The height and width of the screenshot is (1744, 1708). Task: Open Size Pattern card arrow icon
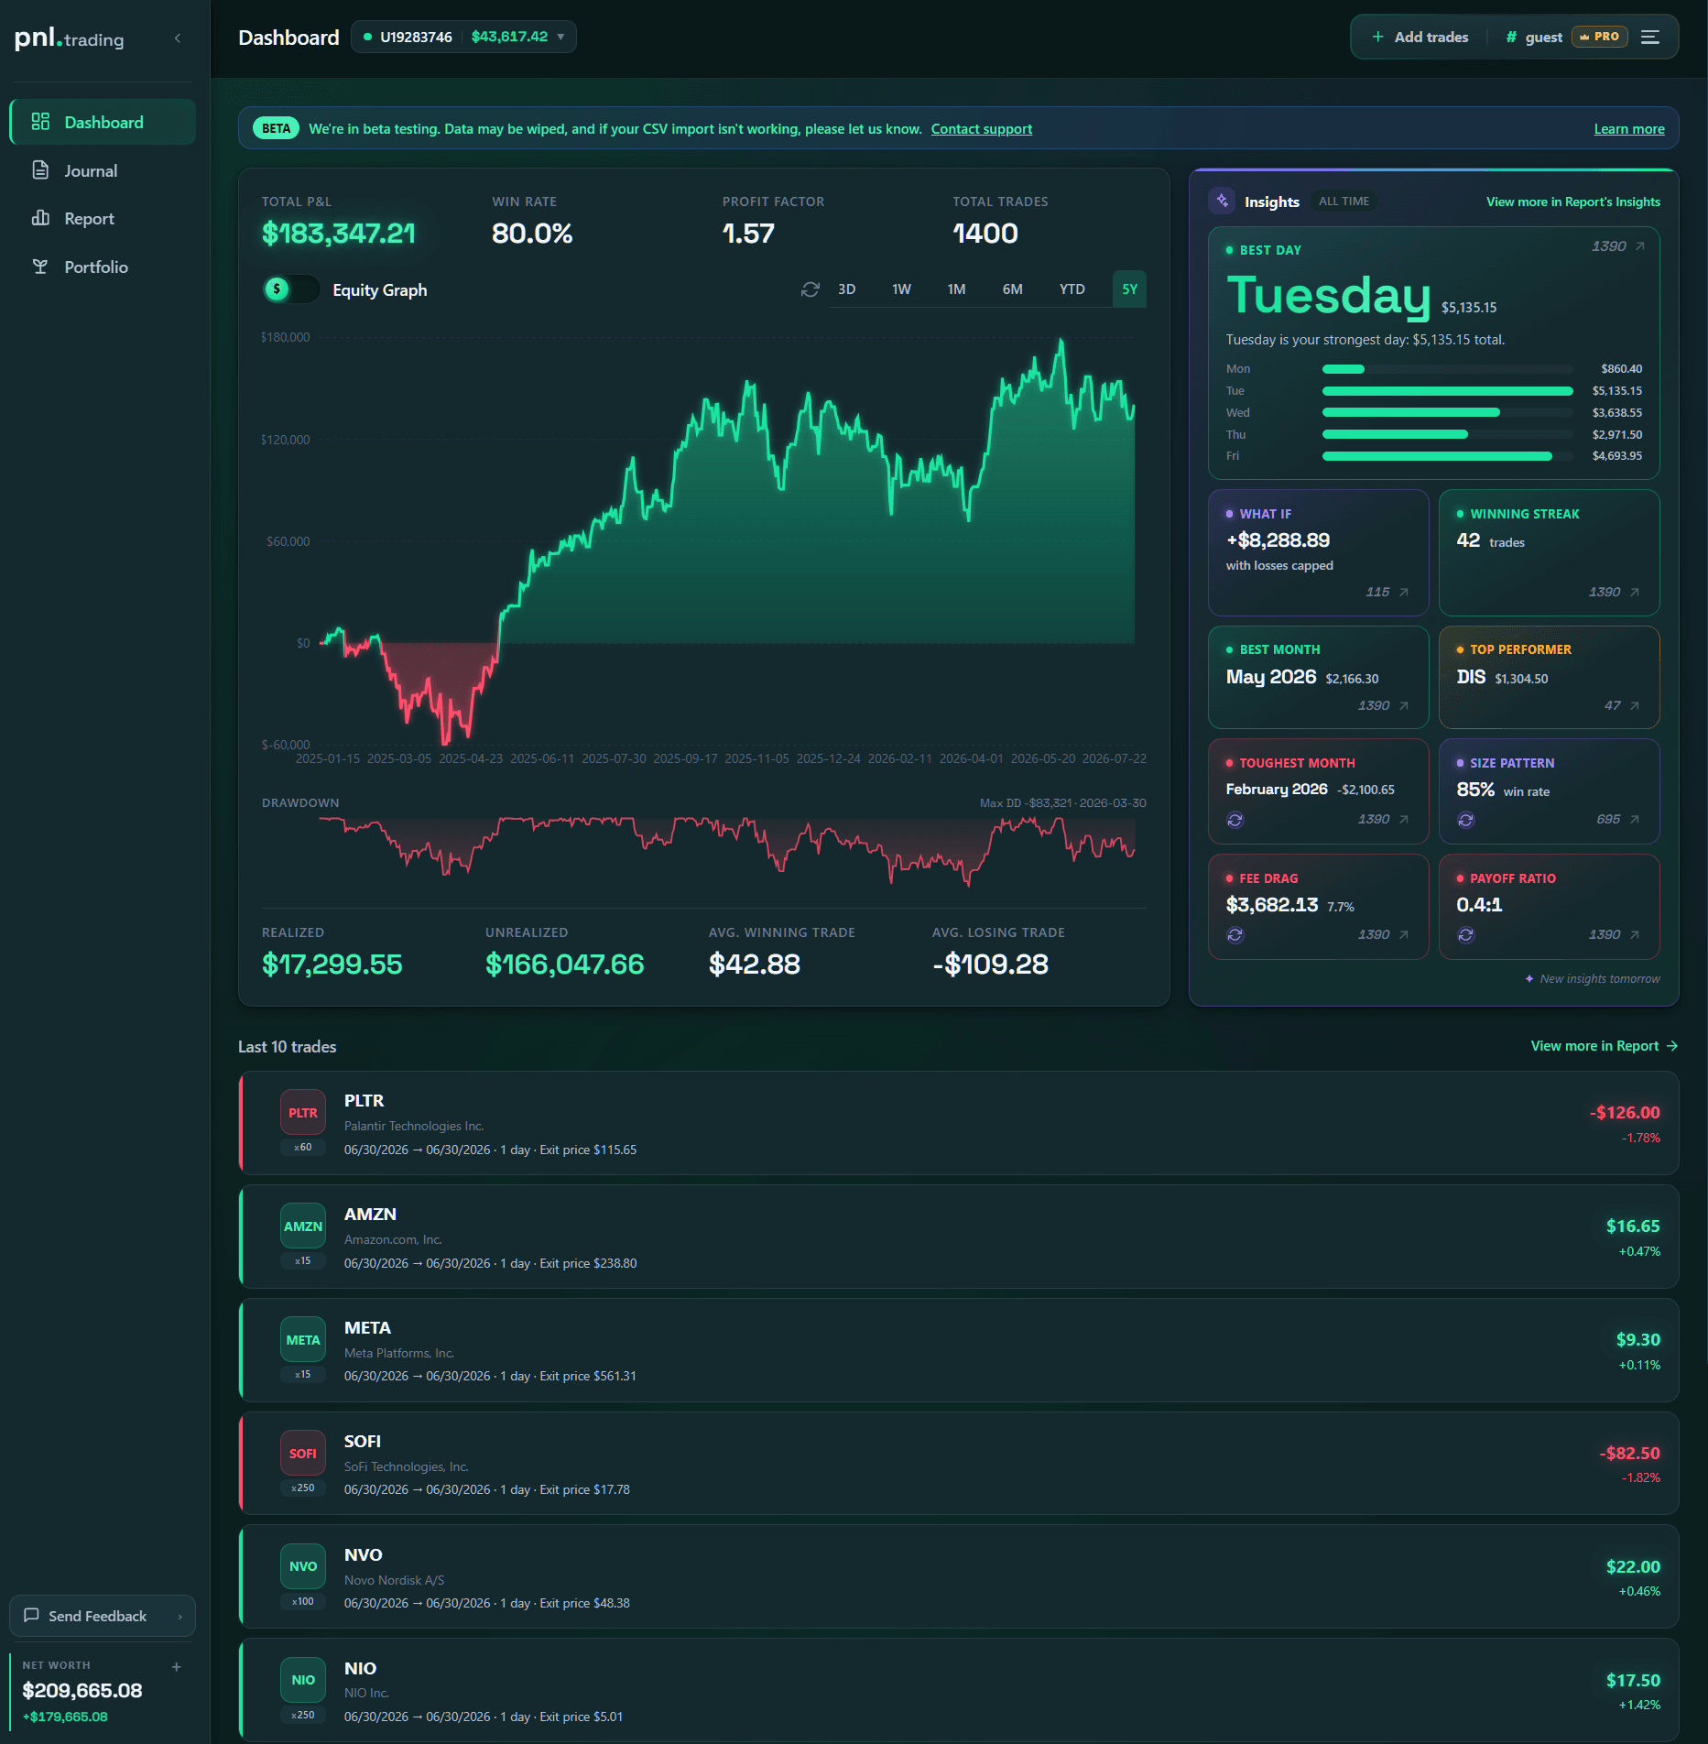pos(1634,820)
